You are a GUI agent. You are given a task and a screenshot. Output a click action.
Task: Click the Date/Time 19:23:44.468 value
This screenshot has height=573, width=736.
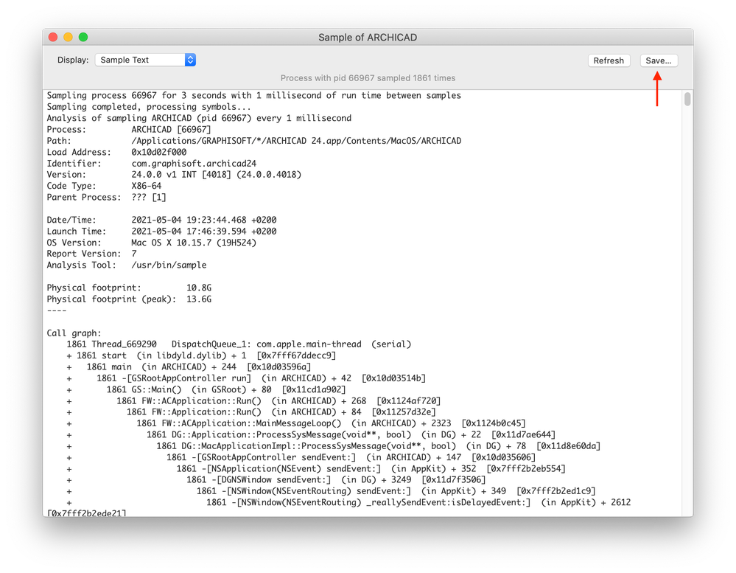[204, 220]
